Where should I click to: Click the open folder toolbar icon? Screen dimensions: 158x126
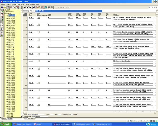coord(4,7)
